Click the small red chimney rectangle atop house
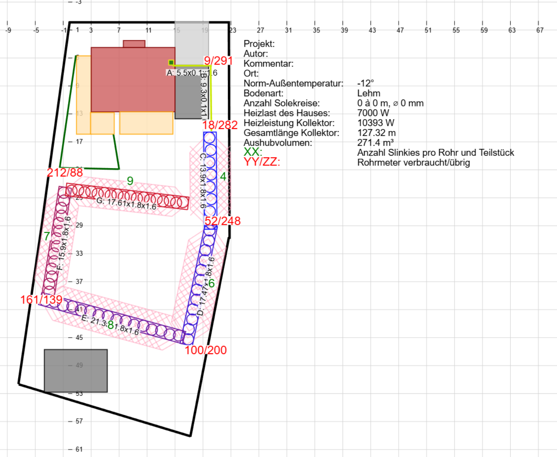Image resolution: width=557 pixels, height=457 pixels. pyautogui.click(x=134, y=44)
